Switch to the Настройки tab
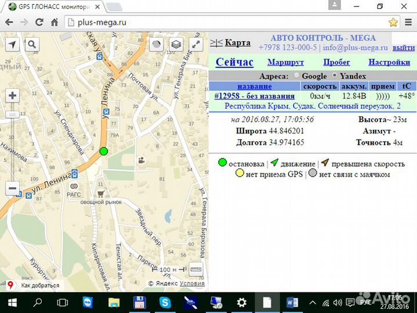Viewport: 417px width, 313px height. 389,63
